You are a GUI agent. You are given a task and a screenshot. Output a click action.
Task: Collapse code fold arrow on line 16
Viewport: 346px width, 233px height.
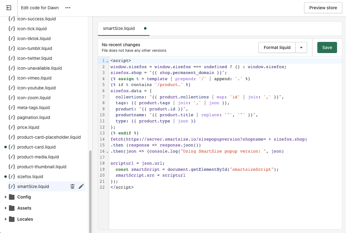point(107,152)
